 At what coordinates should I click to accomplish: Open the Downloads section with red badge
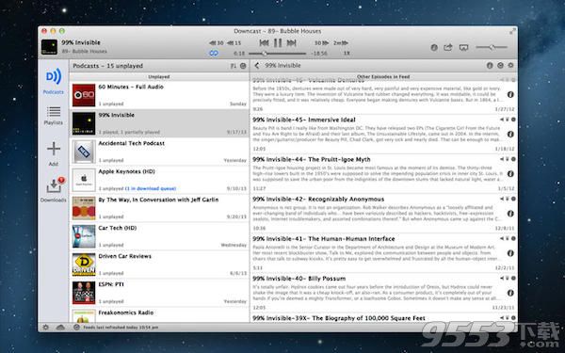point(54,189)
